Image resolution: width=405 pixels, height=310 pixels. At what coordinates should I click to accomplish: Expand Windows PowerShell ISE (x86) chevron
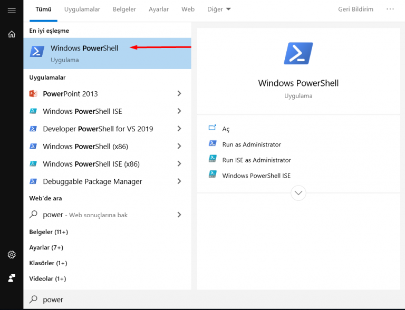coord(179,164)
